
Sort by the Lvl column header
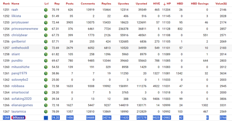pyautogui.click(x=47, y=4)
